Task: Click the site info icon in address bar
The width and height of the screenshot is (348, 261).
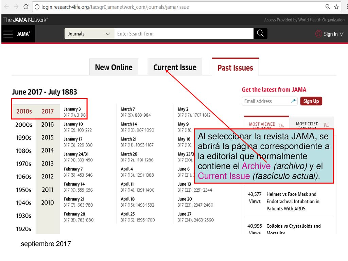Action: pyautogui.click(x=37, y=7)
